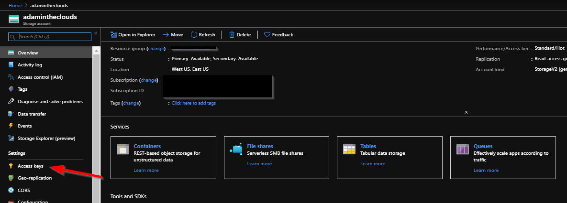This screenshot has width=567, height=203.
Task: Click the Open in Explorer icon
Action: [x=113, y=35]
